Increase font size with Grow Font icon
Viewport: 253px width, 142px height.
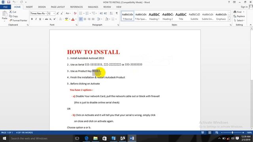pos(58,13)
